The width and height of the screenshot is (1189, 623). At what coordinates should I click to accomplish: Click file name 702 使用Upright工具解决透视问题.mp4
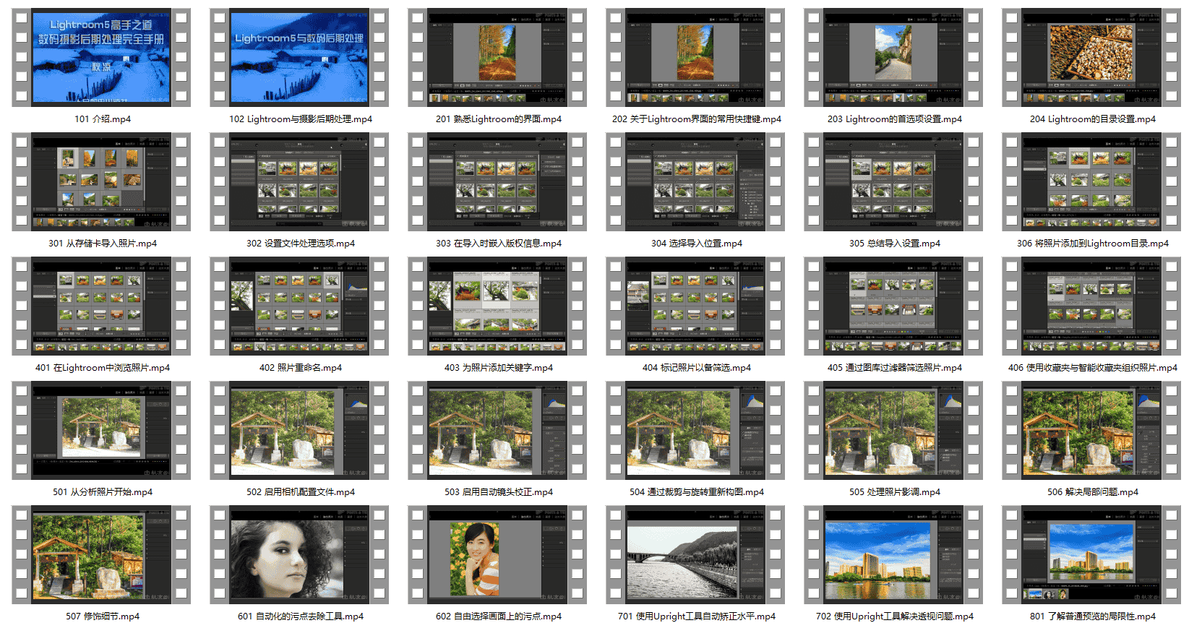(894, 616)
